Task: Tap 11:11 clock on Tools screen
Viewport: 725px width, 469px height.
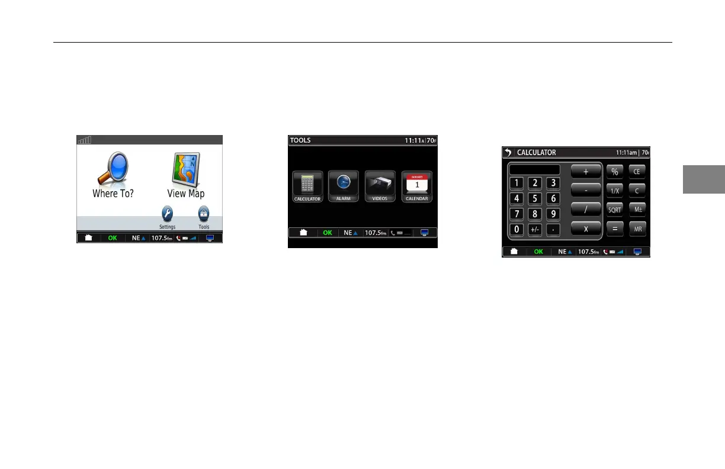Action: 415,141
